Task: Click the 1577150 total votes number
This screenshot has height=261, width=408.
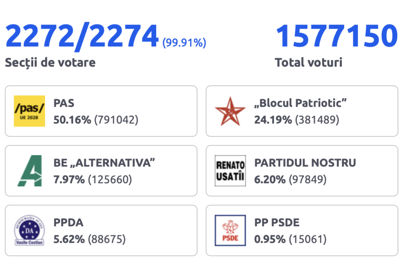Action: [x=337, y=36]
